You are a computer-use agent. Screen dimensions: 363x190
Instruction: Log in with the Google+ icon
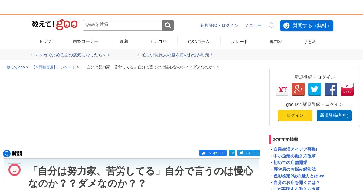(298, 89)
